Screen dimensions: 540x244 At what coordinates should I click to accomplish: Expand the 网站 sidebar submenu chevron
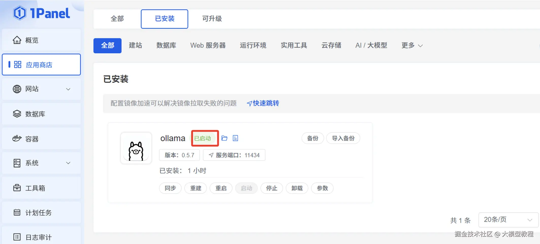68,89
